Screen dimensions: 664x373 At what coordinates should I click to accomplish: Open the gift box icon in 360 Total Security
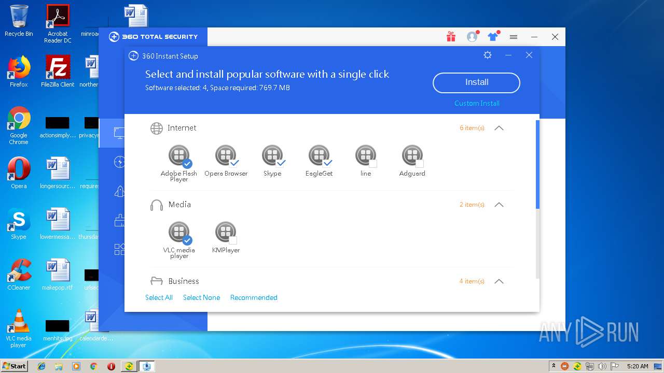tap(451, 37)
